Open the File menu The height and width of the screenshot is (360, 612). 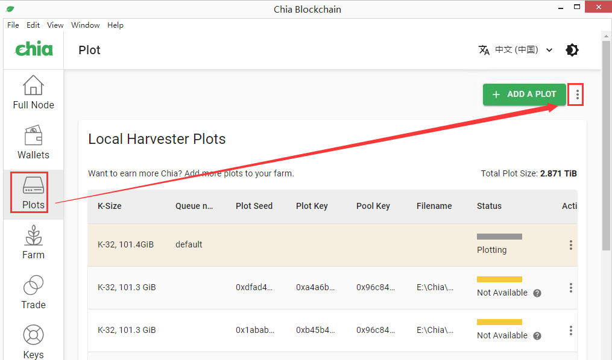13,25
